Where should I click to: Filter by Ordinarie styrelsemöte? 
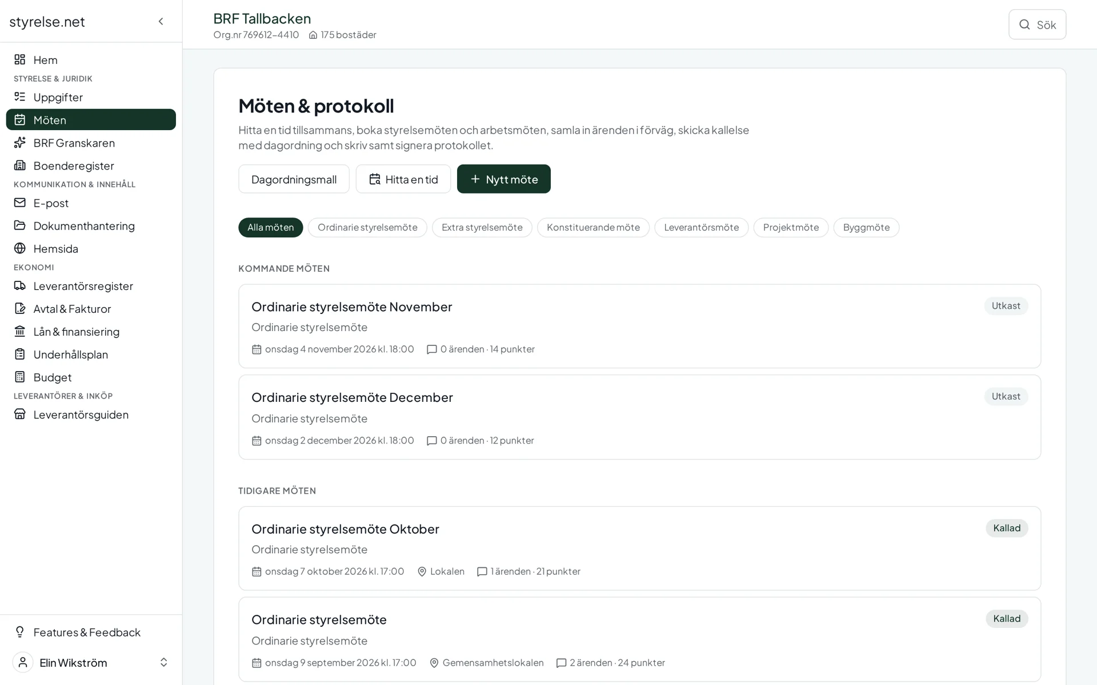click(367, 227)
